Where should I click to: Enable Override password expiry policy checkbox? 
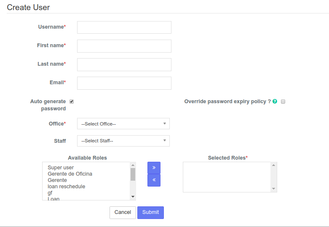pyautogui.click(x=283, y=101)
